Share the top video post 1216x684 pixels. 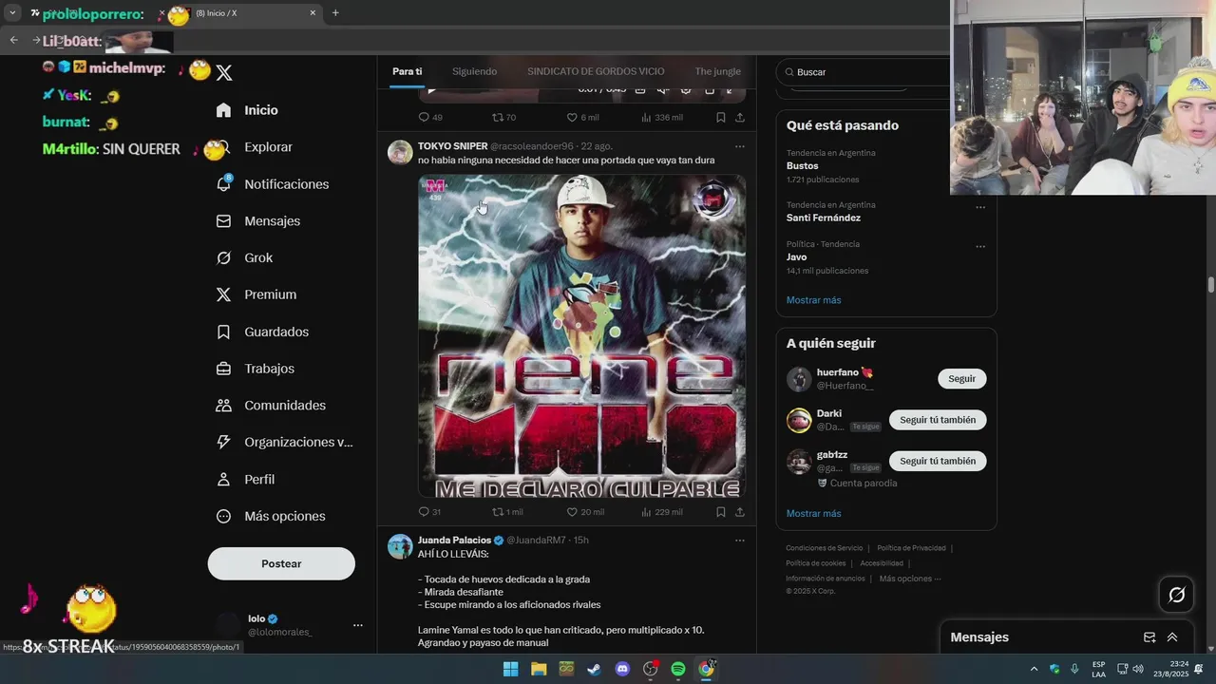(740, 118)
